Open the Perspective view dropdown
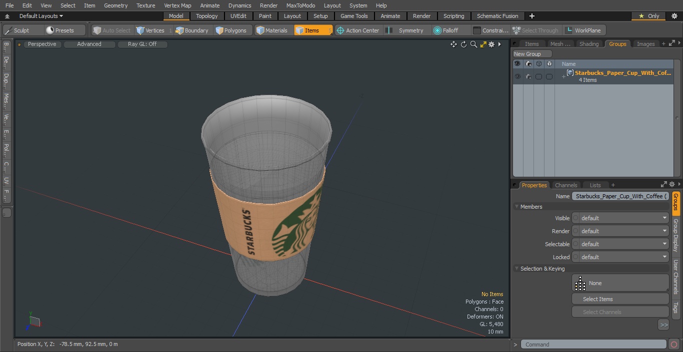This screenshot has height=352, width=683. coord(42,44)
